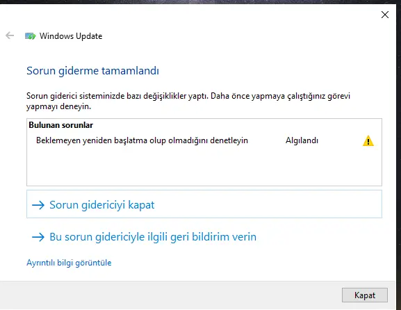Click the back arrow icon

[x=10, y=35]
